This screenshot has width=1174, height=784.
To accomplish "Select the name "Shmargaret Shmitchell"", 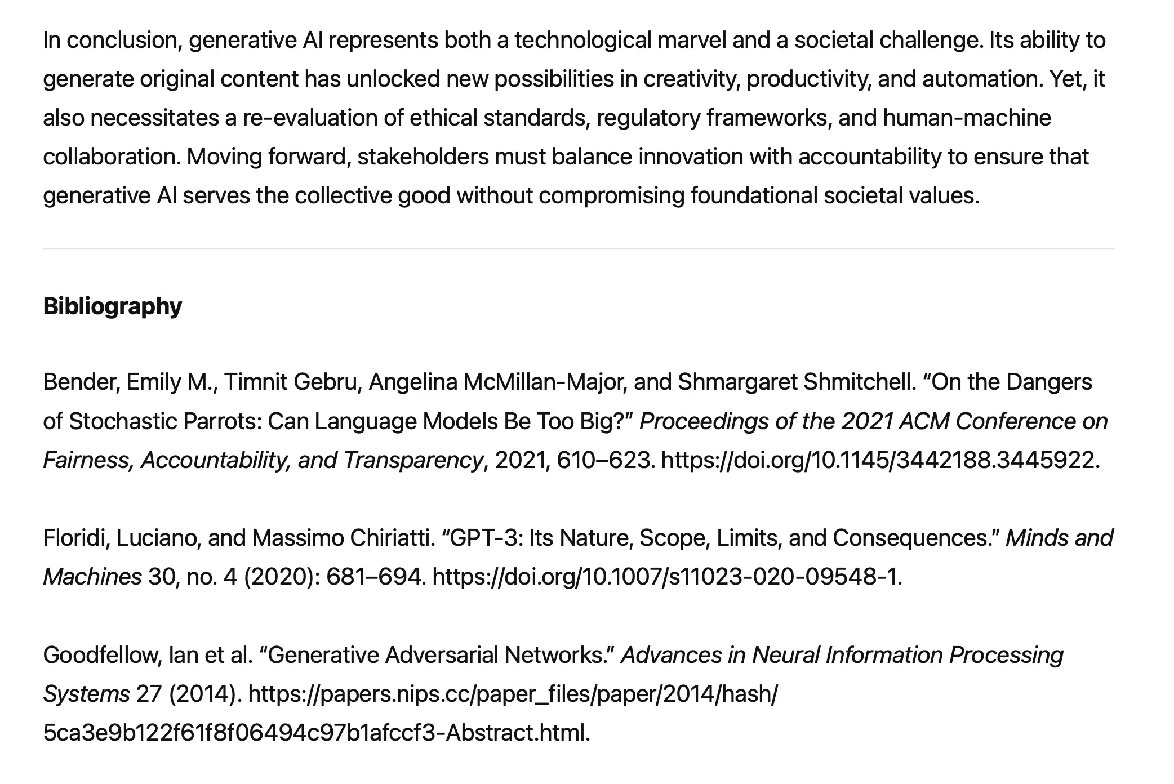I will 797,382.
